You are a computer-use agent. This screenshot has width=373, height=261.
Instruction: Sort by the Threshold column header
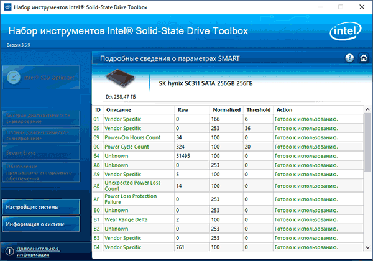(x=259, y=110)
